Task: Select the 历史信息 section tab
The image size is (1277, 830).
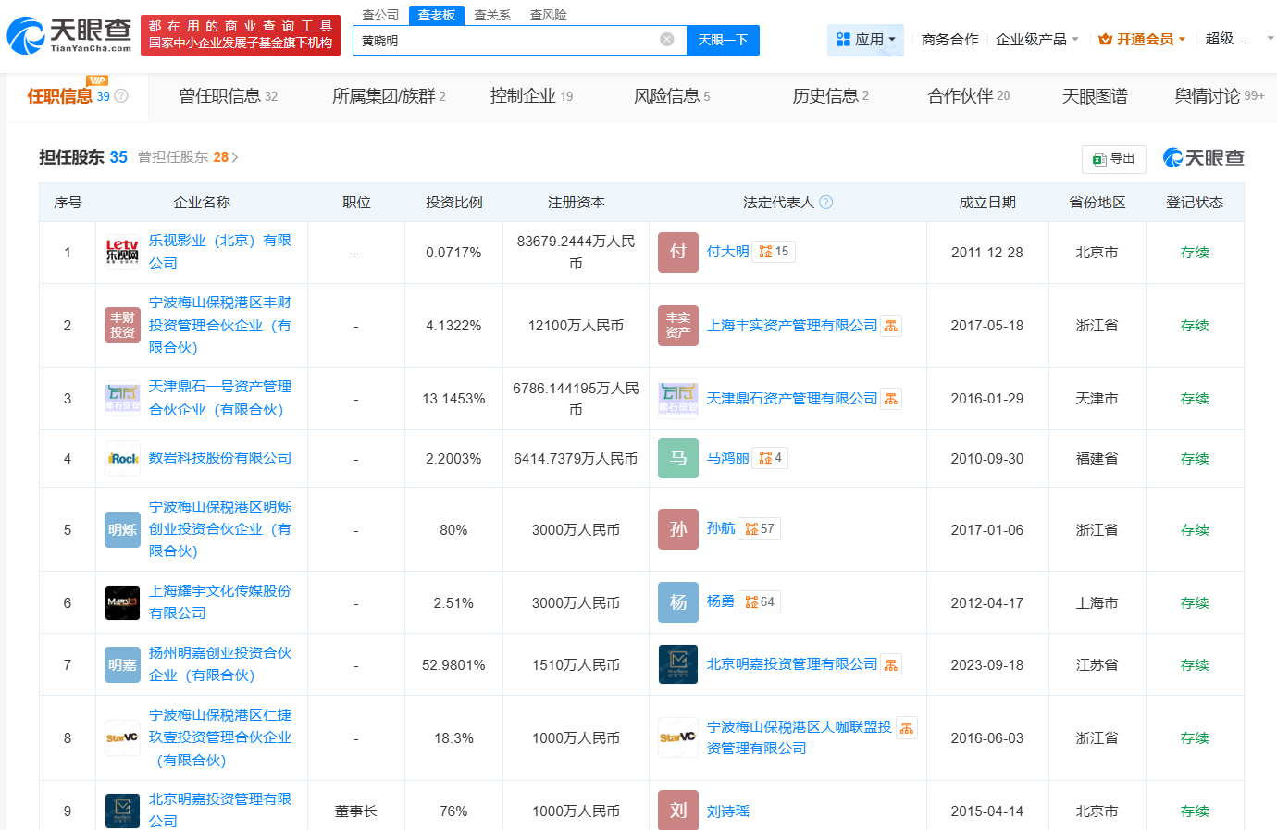Action: click(x=824, y=95)
